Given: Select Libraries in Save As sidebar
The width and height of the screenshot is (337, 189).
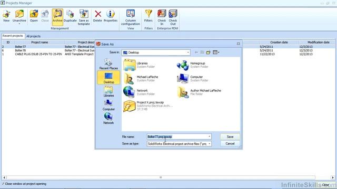Looking at the screenshot, I should [108, 91].
